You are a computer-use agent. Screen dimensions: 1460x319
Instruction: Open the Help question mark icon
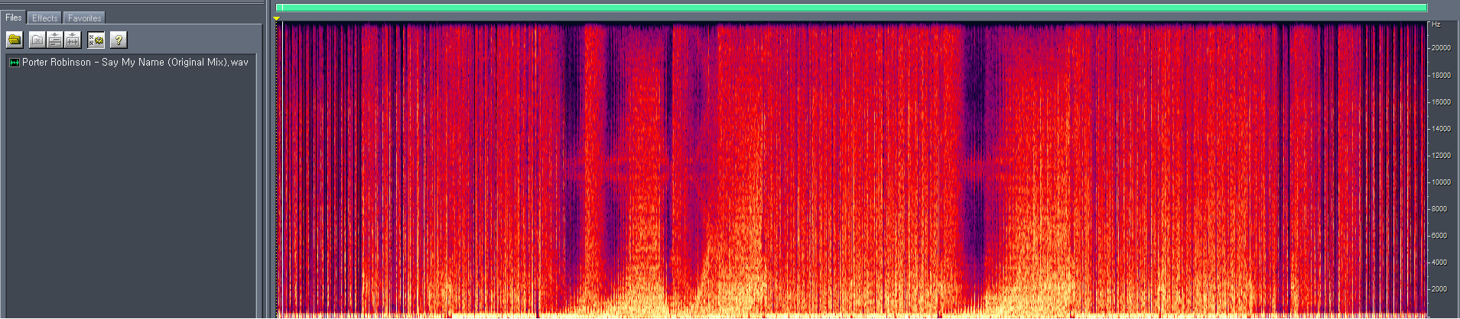coord(118,40)
